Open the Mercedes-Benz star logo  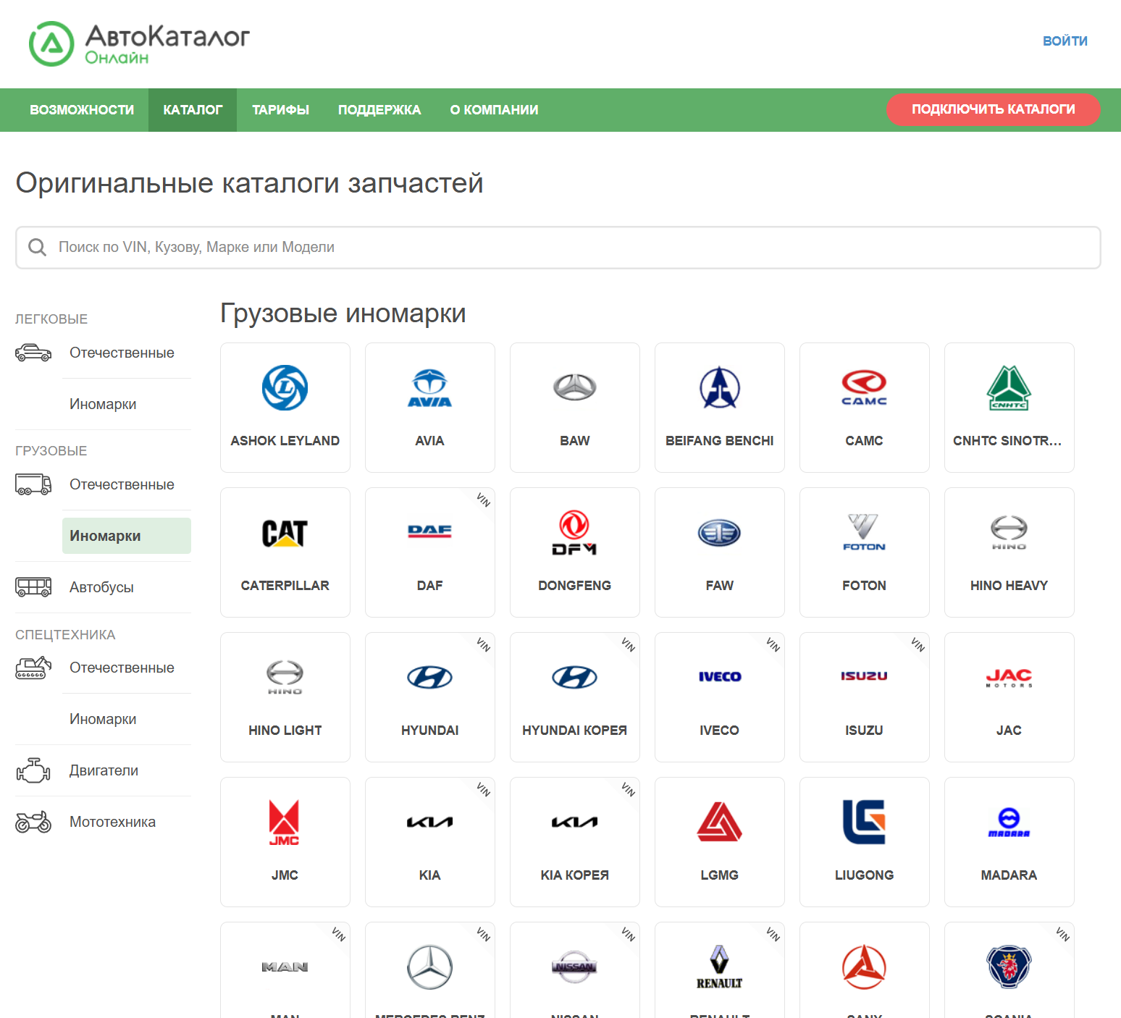click(430, 967)
